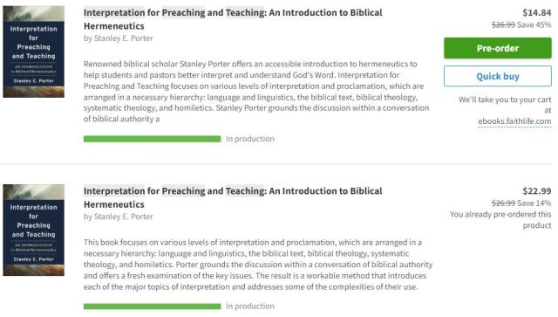558x317 pixels.
Task: Open the ebooks.faithlife.com link
Action: tap(514, 121)
